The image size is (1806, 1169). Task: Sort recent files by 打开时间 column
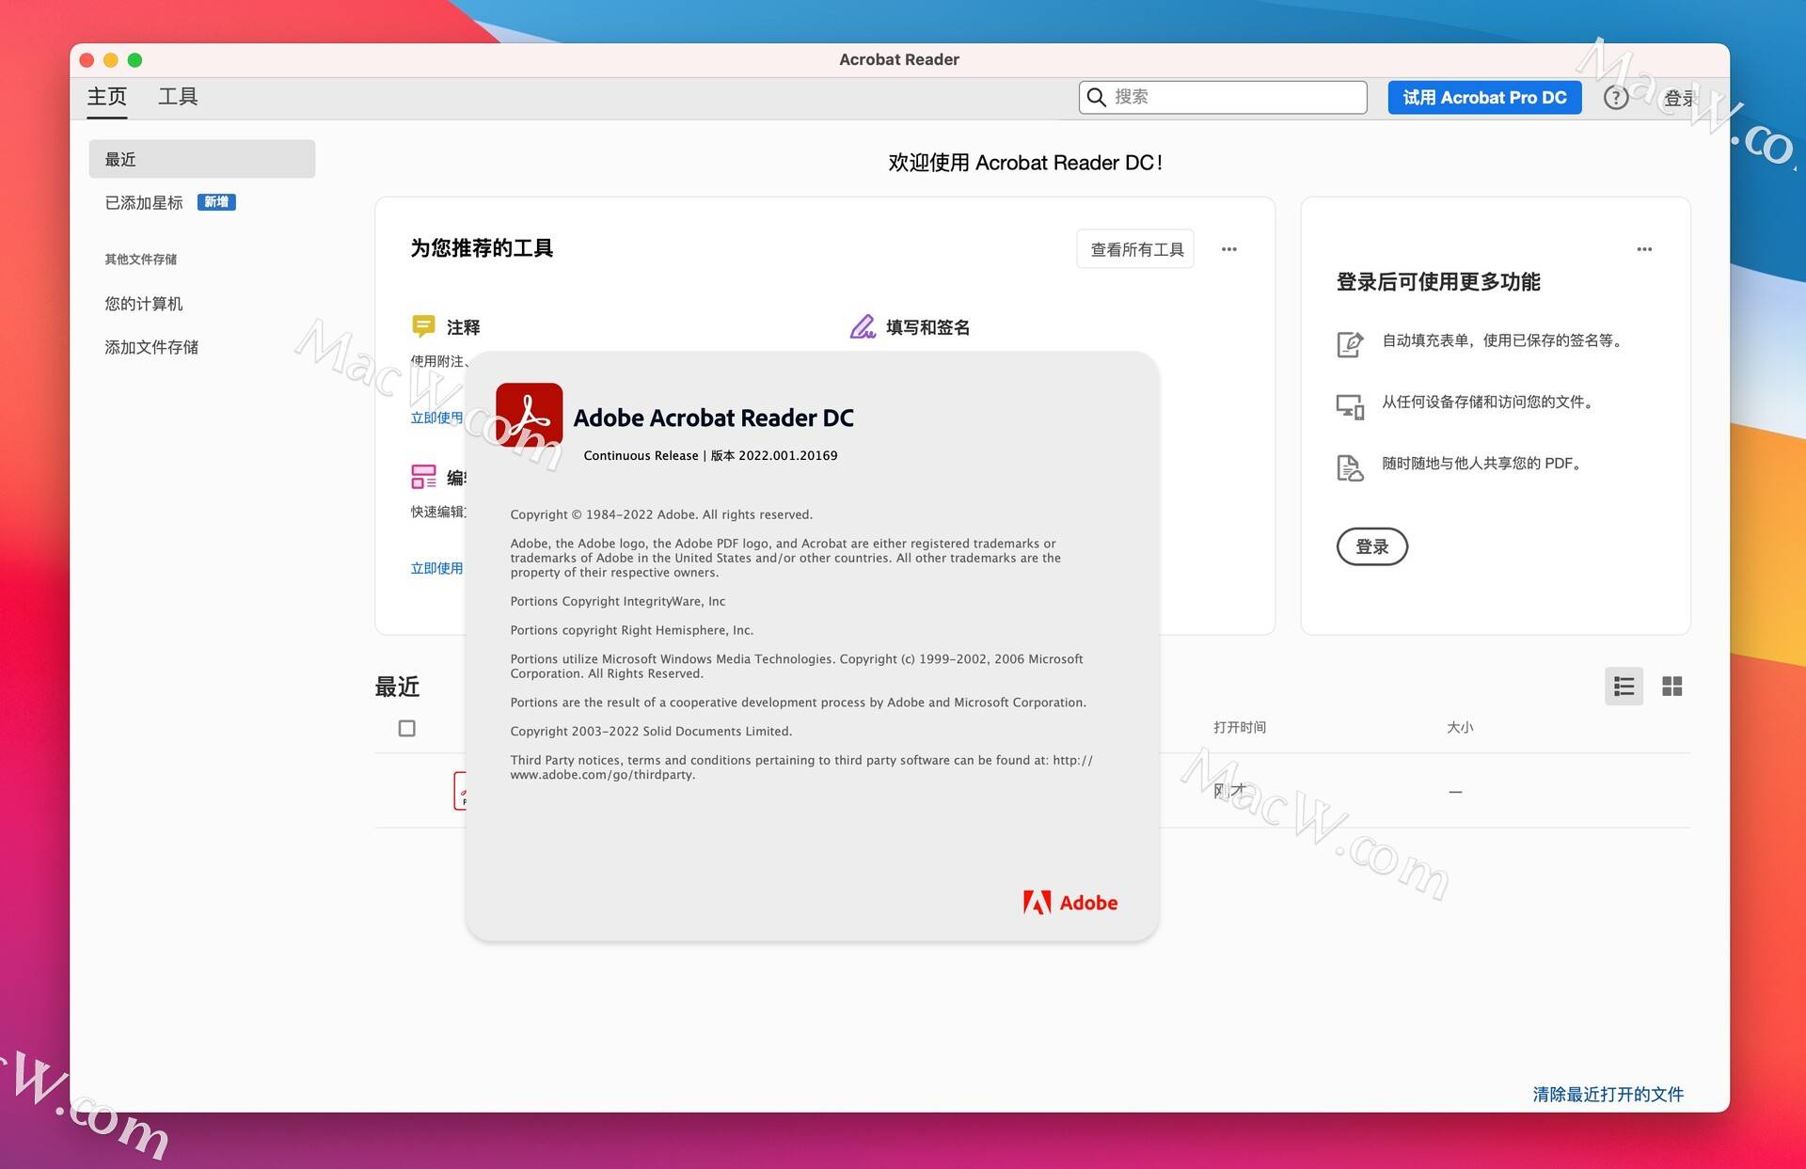click(1239, 727)
